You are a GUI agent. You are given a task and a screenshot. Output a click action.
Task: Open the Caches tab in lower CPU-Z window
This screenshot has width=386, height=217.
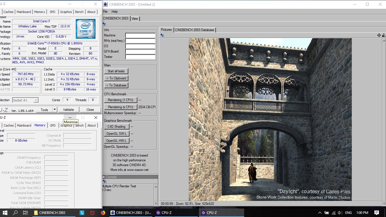coord(9,125)
